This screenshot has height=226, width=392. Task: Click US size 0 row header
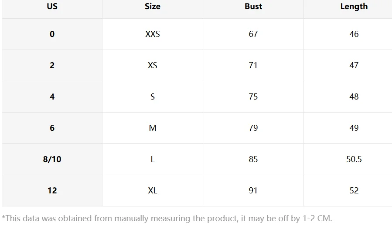(52, 34)
